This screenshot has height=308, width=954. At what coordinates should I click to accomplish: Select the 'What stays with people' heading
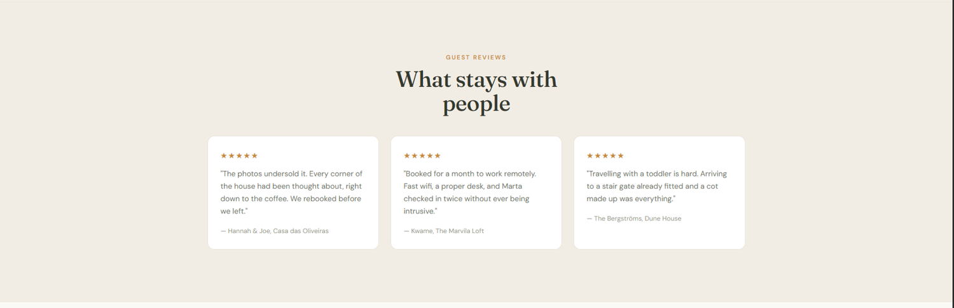pyautogui.click(x=476, y=91)
